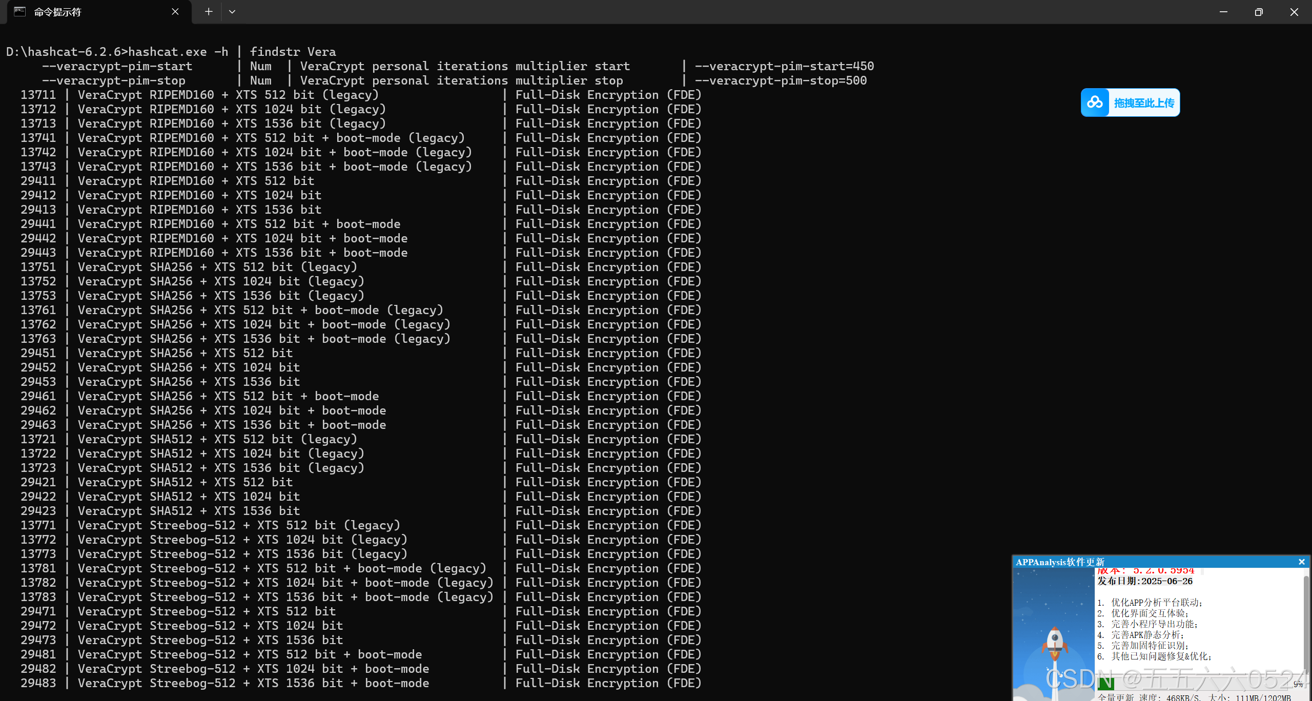Click the Baidu cloud upload icon

pos(1095,102)
